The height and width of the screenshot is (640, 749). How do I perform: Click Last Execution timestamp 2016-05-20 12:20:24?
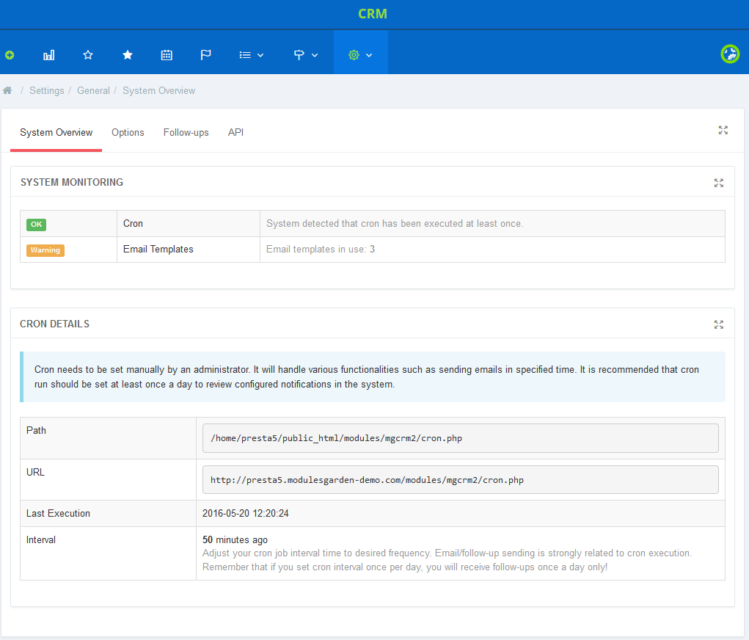[x=246, y=513]
